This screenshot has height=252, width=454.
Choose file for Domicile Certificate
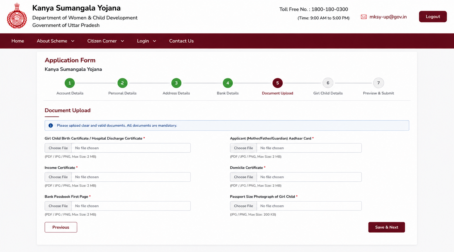243,177
